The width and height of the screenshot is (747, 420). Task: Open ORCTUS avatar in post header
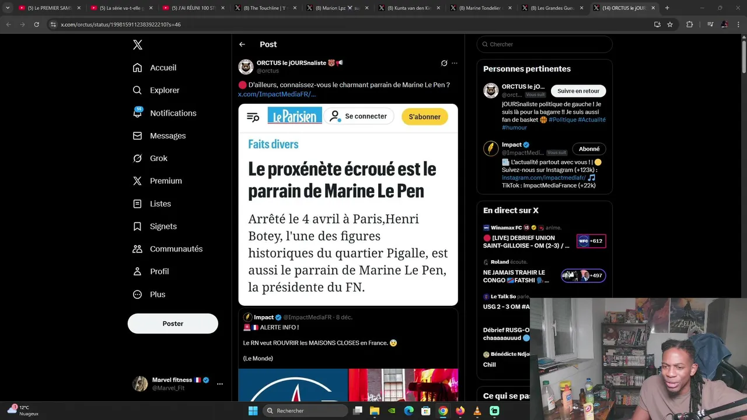pos(246,66)
